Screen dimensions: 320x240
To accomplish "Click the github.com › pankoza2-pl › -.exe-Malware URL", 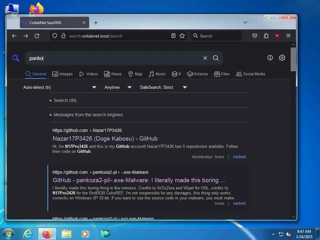I will pos(100,172).
